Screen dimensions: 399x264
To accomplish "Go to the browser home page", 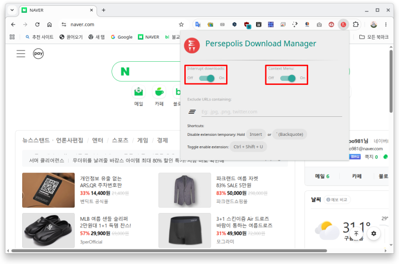I will tap(50, 25).
